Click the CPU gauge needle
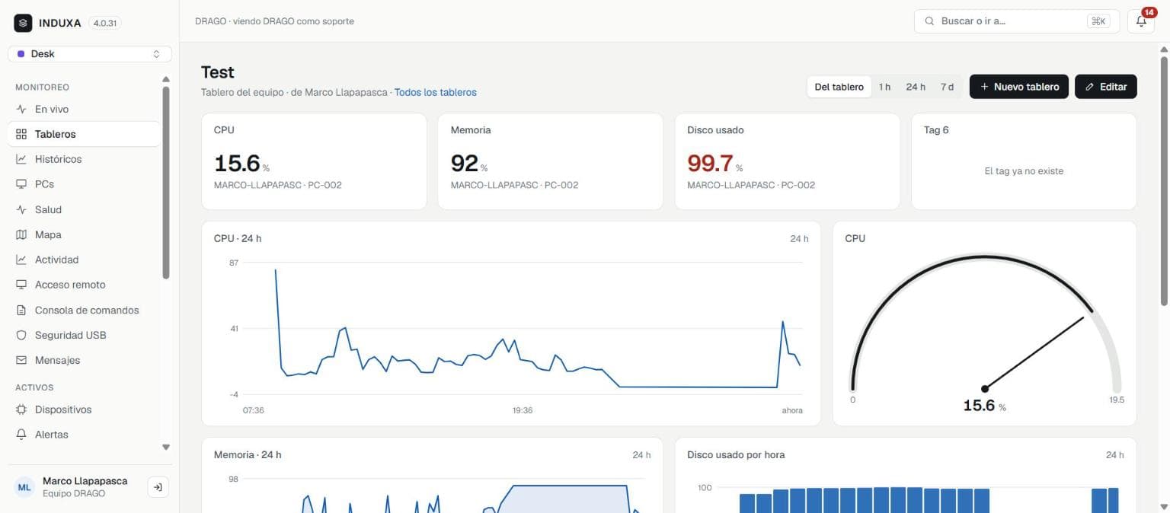1170x513 pixels. [1034, 352]
